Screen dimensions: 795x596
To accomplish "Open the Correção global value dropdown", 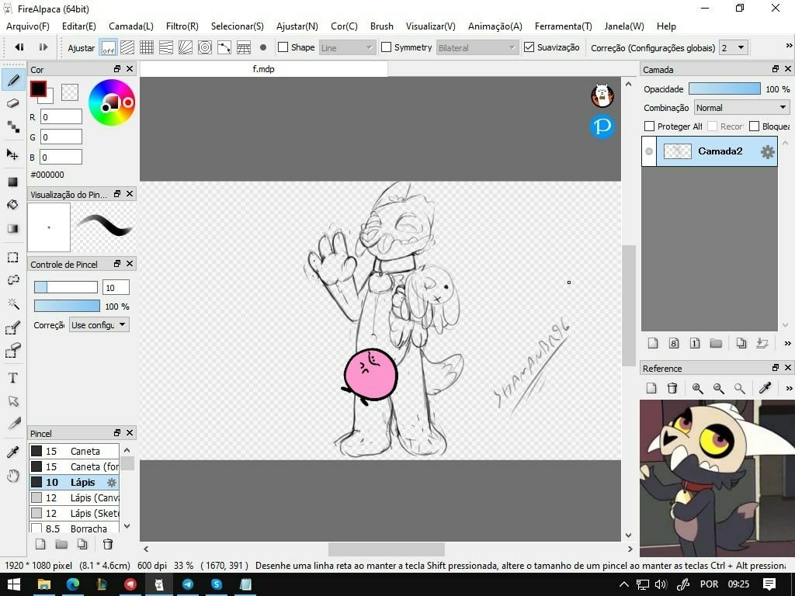I will click(734, 47).
